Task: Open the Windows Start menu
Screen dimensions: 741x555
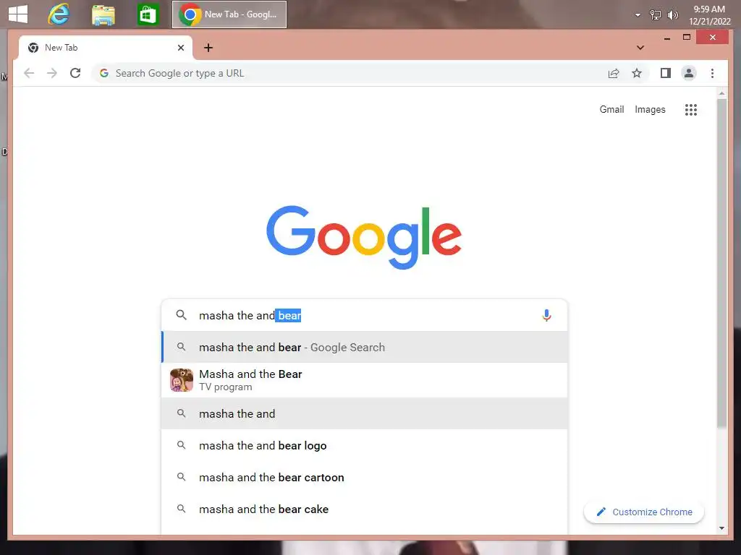Action: [x=18, y=14]
